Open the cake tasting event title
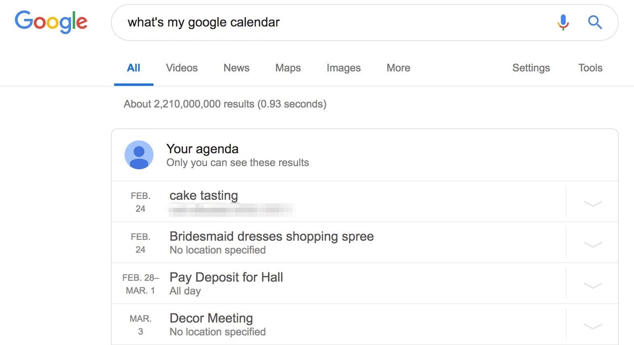The width and height of the screenshot is (634, 345). point(204,195)
